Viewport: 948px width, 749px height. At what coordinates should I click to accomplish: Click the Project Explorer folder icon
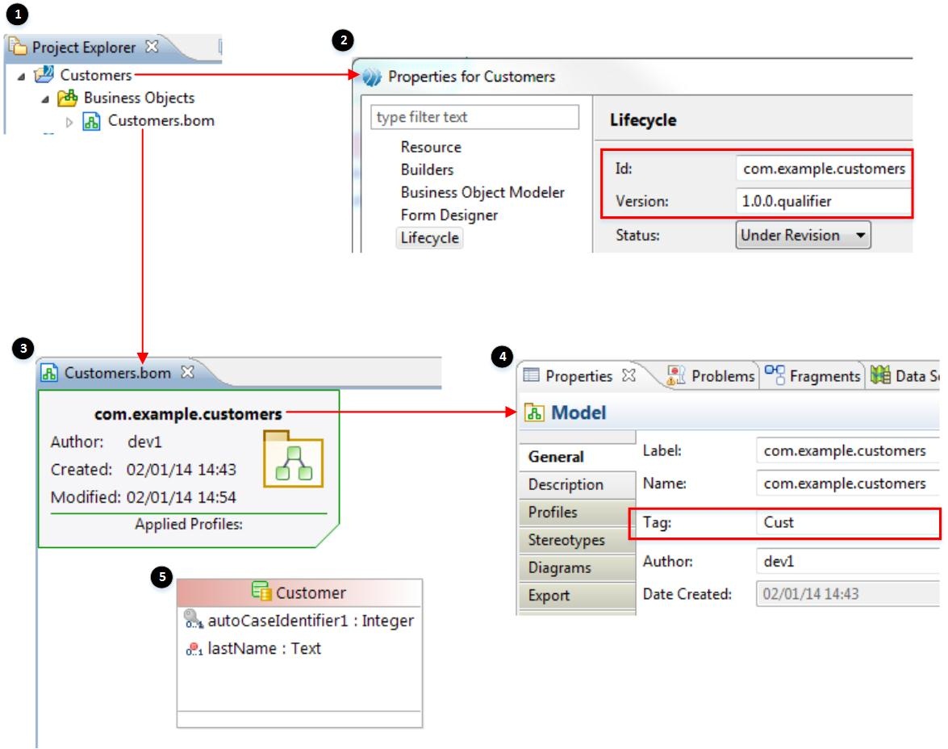[x=18, y=46]
